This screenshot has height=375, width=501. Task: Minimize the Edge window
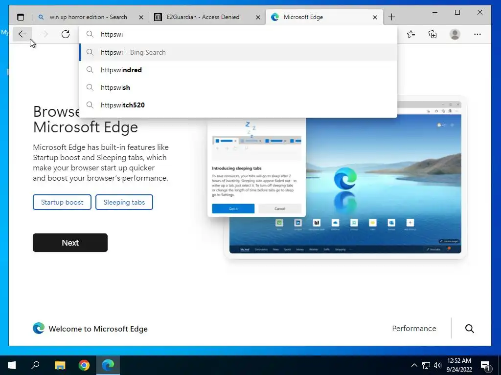[435, 12]
